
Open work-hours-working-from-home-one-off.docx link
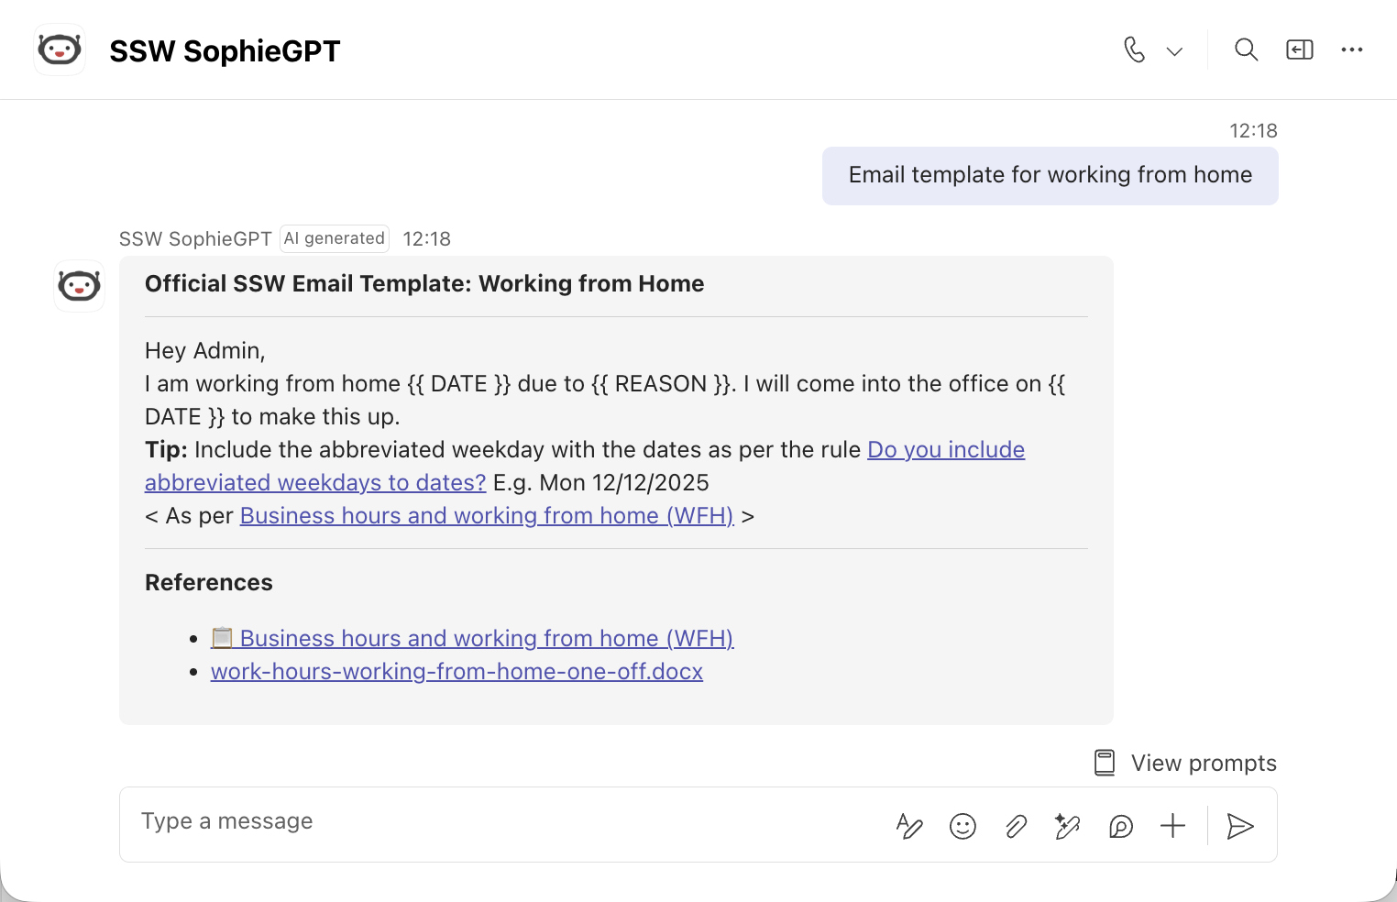point(456,672)
